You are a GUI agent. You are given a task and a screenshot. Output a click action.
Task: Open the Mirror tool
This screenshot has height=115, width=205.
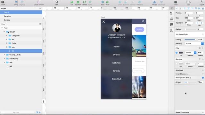tap(176, 2)
